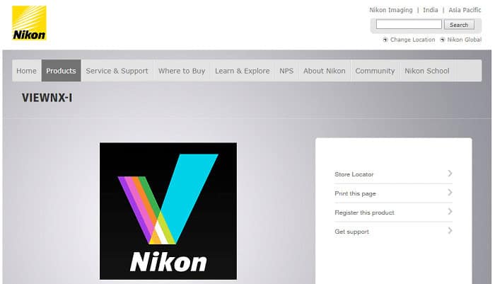The image size is (495, 284).
Task: Open the Register this product chevron
Action: pos(450,212)
